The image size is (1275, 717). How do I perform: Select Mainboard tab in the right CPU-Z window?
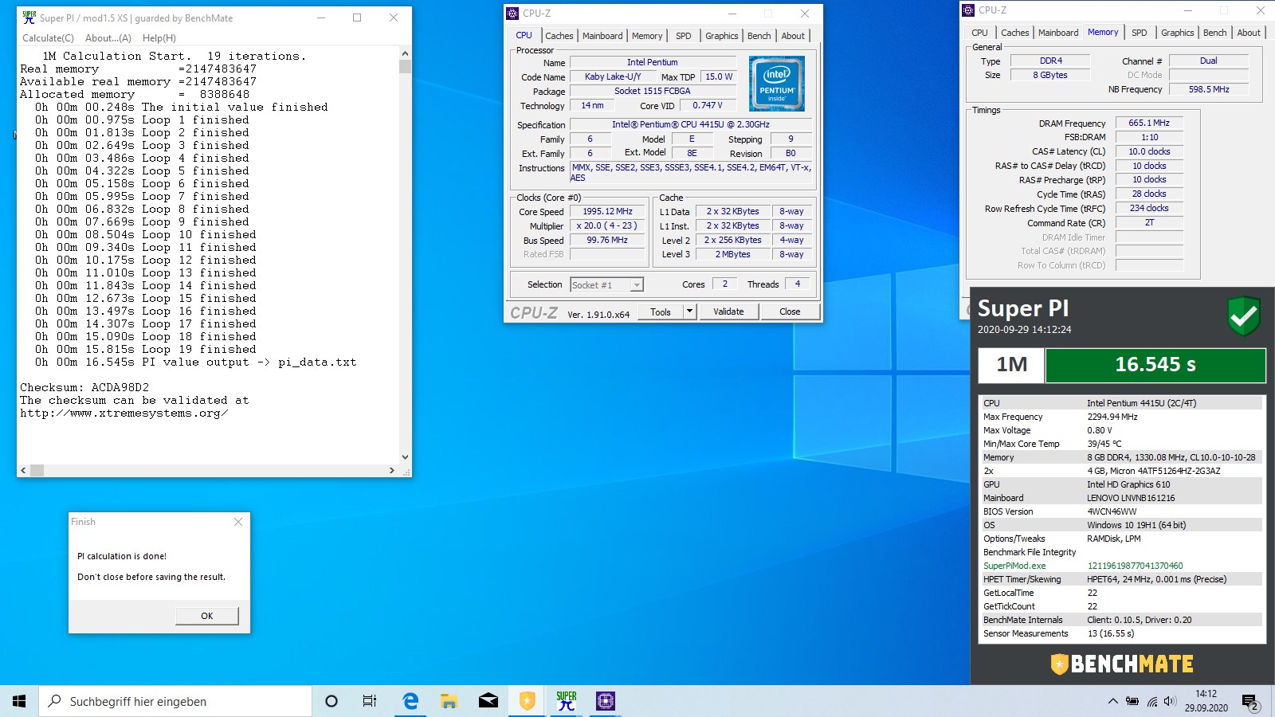point(1058,33)
